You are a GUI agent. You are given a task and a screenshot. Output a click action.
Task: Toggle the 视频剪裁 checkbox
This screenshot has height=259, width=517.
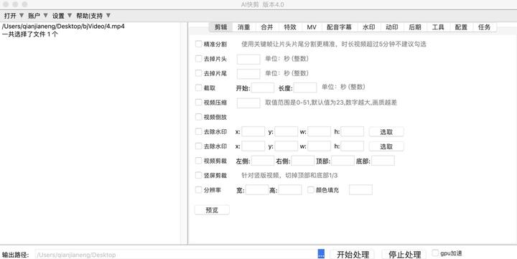click(198, 161)
